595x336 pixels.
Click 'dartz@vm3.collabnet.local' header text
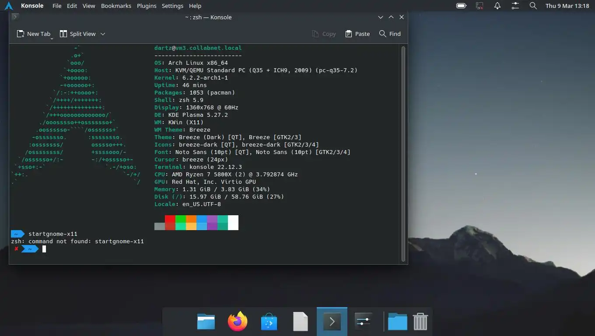pos(198,48)
